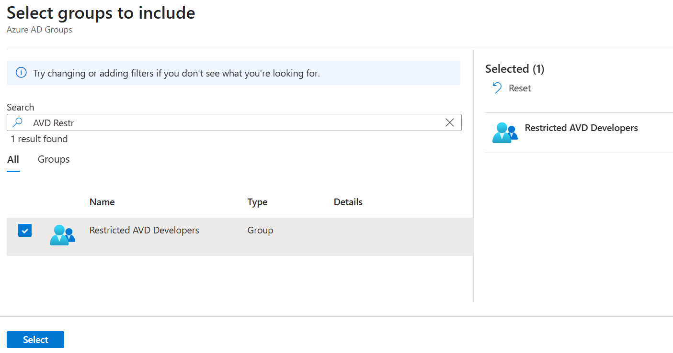This screenshot has width=673, height=353.
Task: Click into the Search input containing 'AVD Restr'
Action: 234,122
